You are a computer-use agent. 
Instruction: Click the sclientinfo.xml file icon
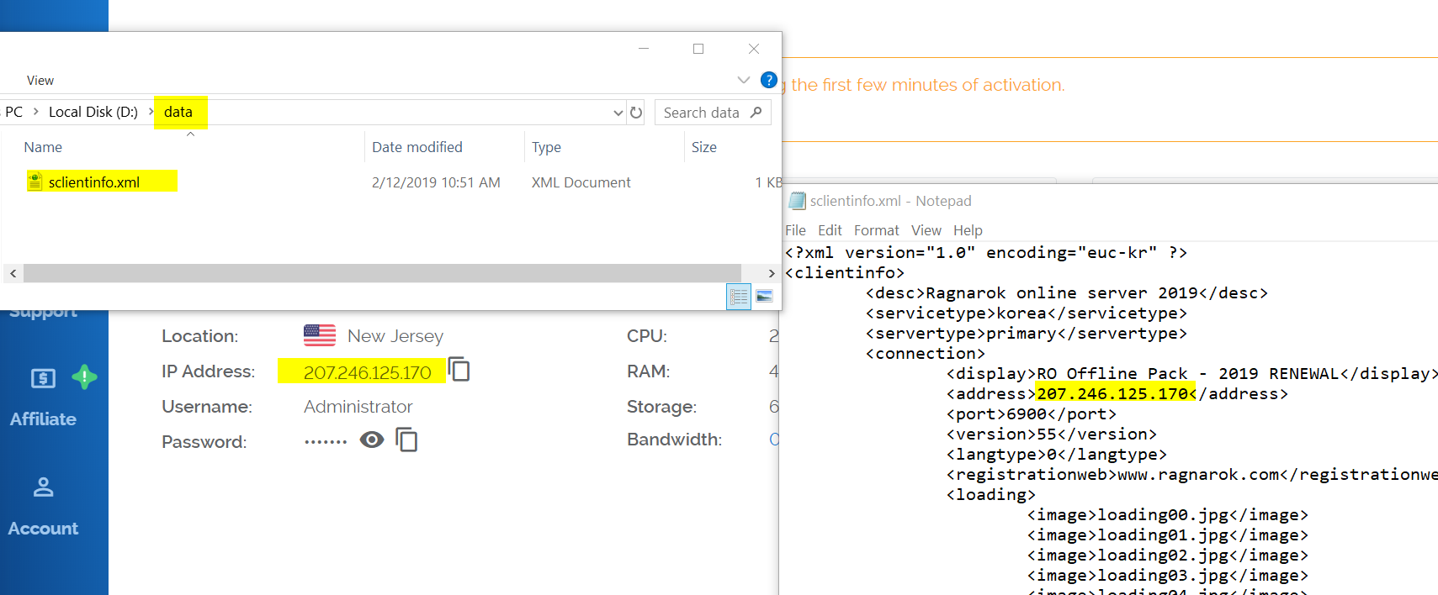click(34, 182)
